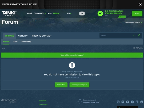Screen dimensions: 144x108
Task: Open the Discord footer icon
Action: [x=123, y=102]
